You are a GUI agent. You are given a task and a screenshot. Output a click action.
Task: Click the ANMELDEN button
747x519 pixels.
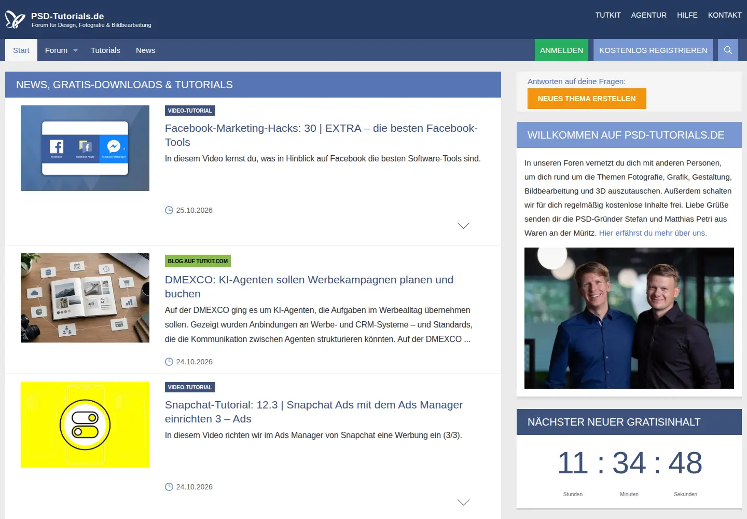[561, 50]
